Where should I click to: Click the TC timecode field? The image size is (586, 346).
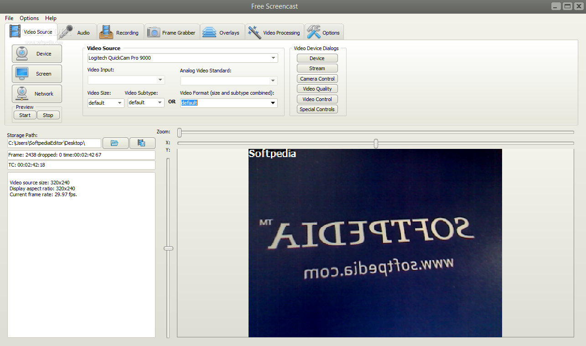81,165
